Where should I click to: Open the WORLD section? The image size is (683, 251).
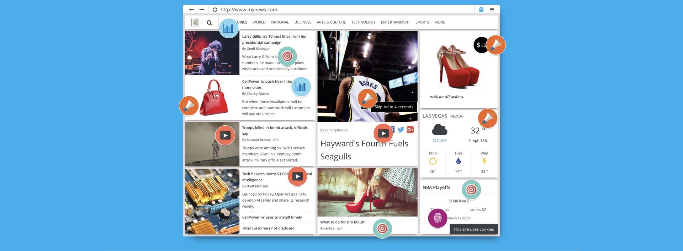pyautogui.click(x=259, y=22)
